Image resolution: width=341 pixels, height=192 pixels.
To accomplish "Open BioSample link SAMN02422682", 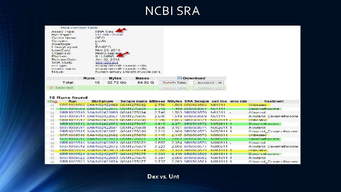I will pyautogui.click(x=102, y=135).
